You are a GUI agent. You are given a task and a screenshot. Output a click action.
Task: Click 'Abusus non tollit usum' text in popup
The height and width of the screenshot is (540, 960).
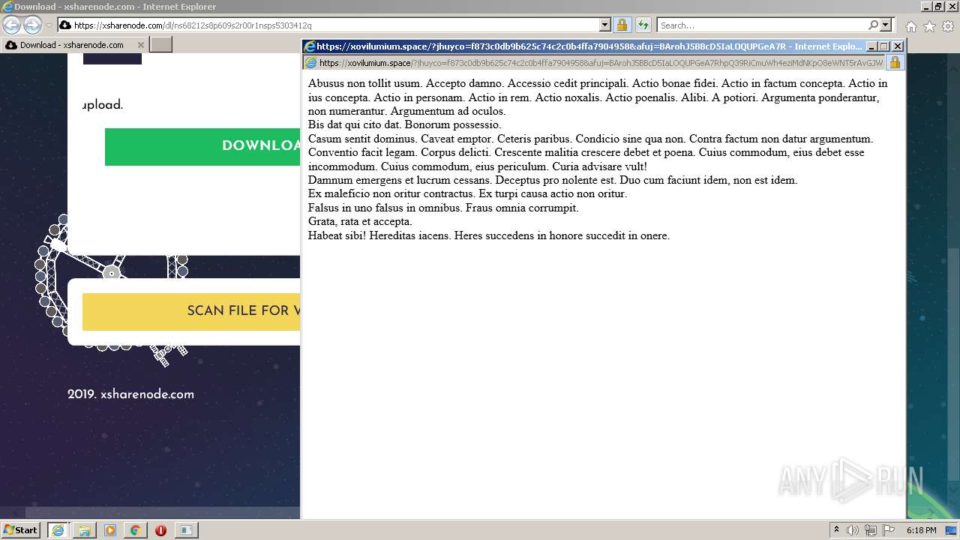point(363,84)
